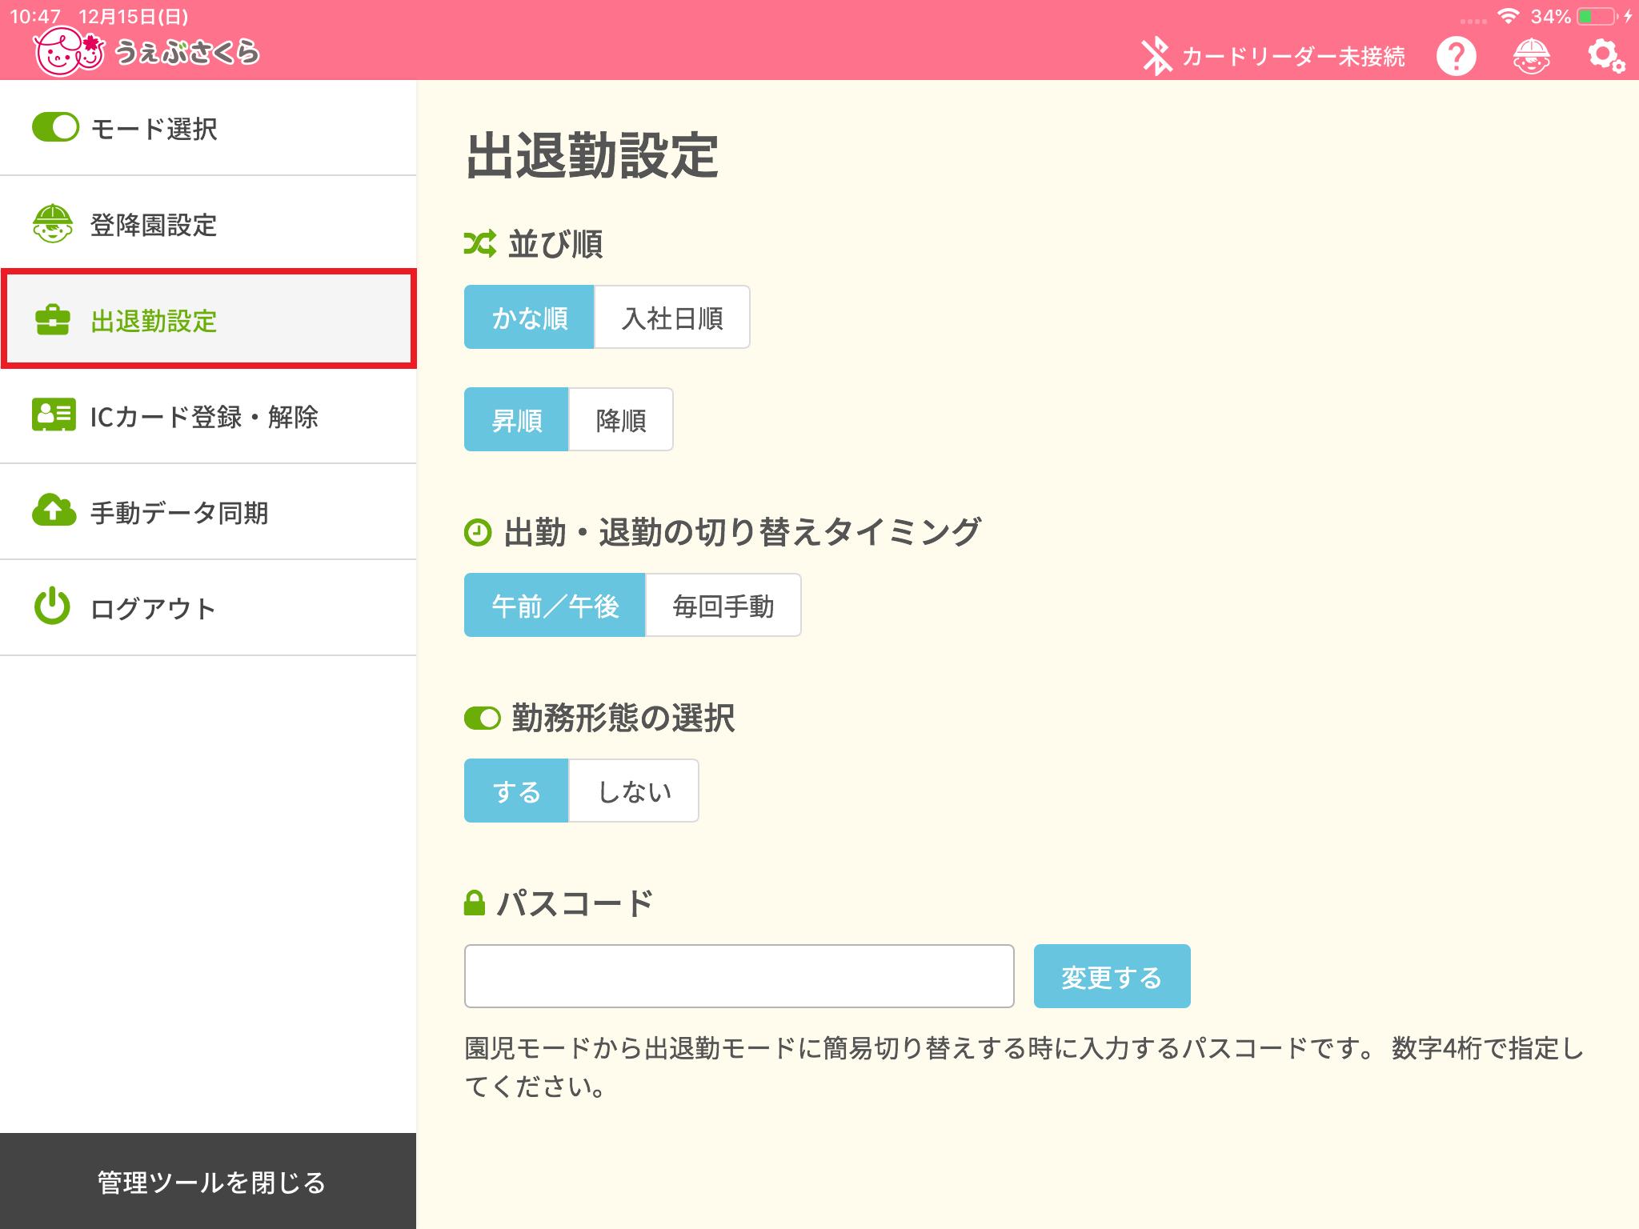Image resolution: width=1639 pixels, height=1229 pixels.
Task: Tap the 10:47 clock in status bar
Action: tap(35, 16)
